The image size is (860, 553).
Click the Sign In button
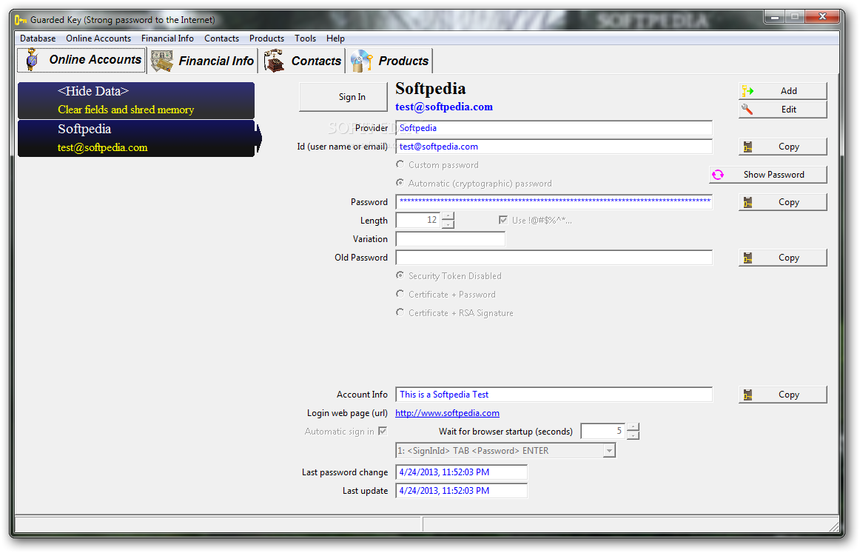point(343,97)
